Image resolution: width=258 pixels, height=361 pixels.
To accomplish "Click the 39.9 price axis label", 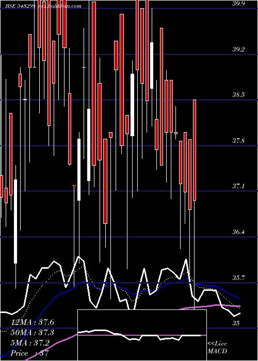I will (238, 4).
